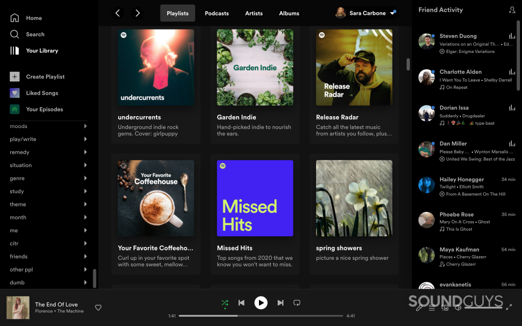The height and width of the screenshot is (326, 522).
Task: Open Liked Songs
Action: pyautogui.click(x=43, y=93)
